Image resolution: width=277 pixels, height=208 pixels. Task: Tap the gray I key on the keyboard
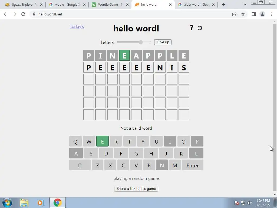(170, 141)
